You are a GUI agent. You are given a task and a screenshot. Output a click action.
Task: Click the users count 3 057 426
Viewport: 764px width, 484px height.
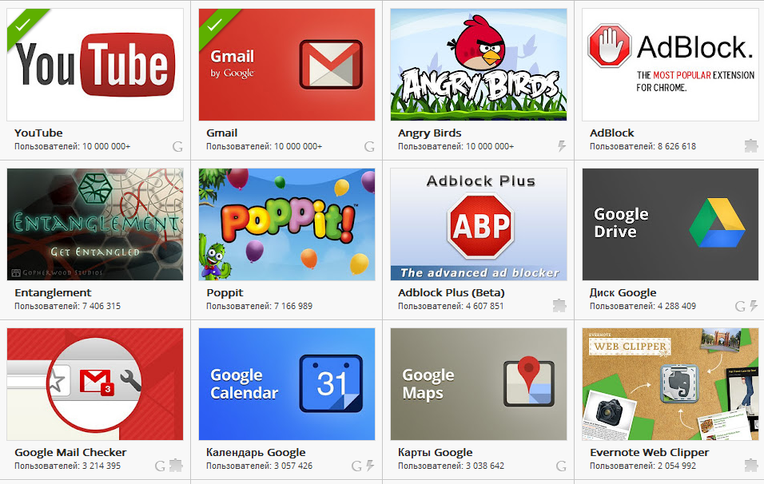[x=293, y=466]
